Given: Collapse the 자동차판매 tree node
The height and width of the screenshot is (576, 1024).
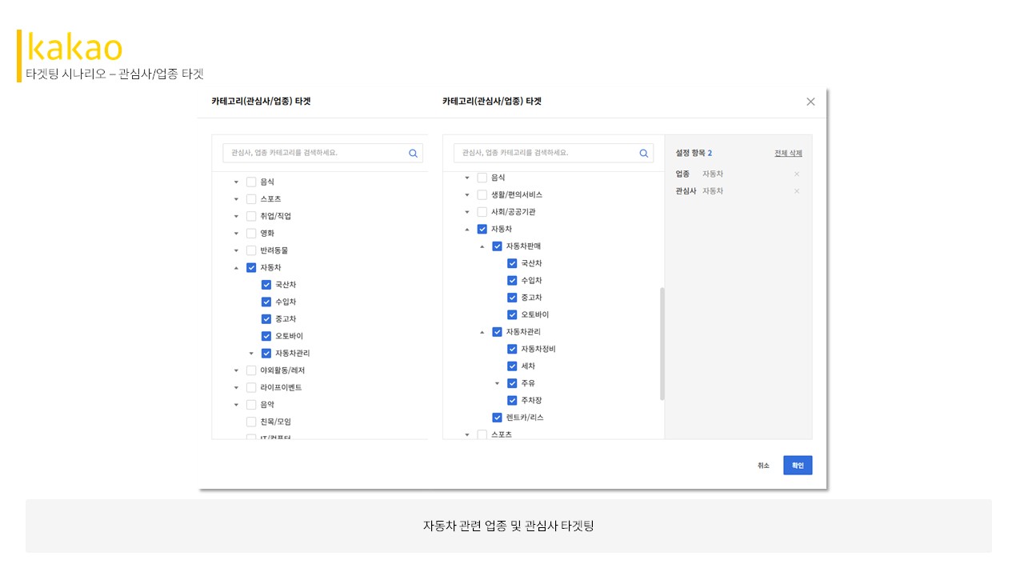Looking at the screenshot, I should [x=482, y=246].
